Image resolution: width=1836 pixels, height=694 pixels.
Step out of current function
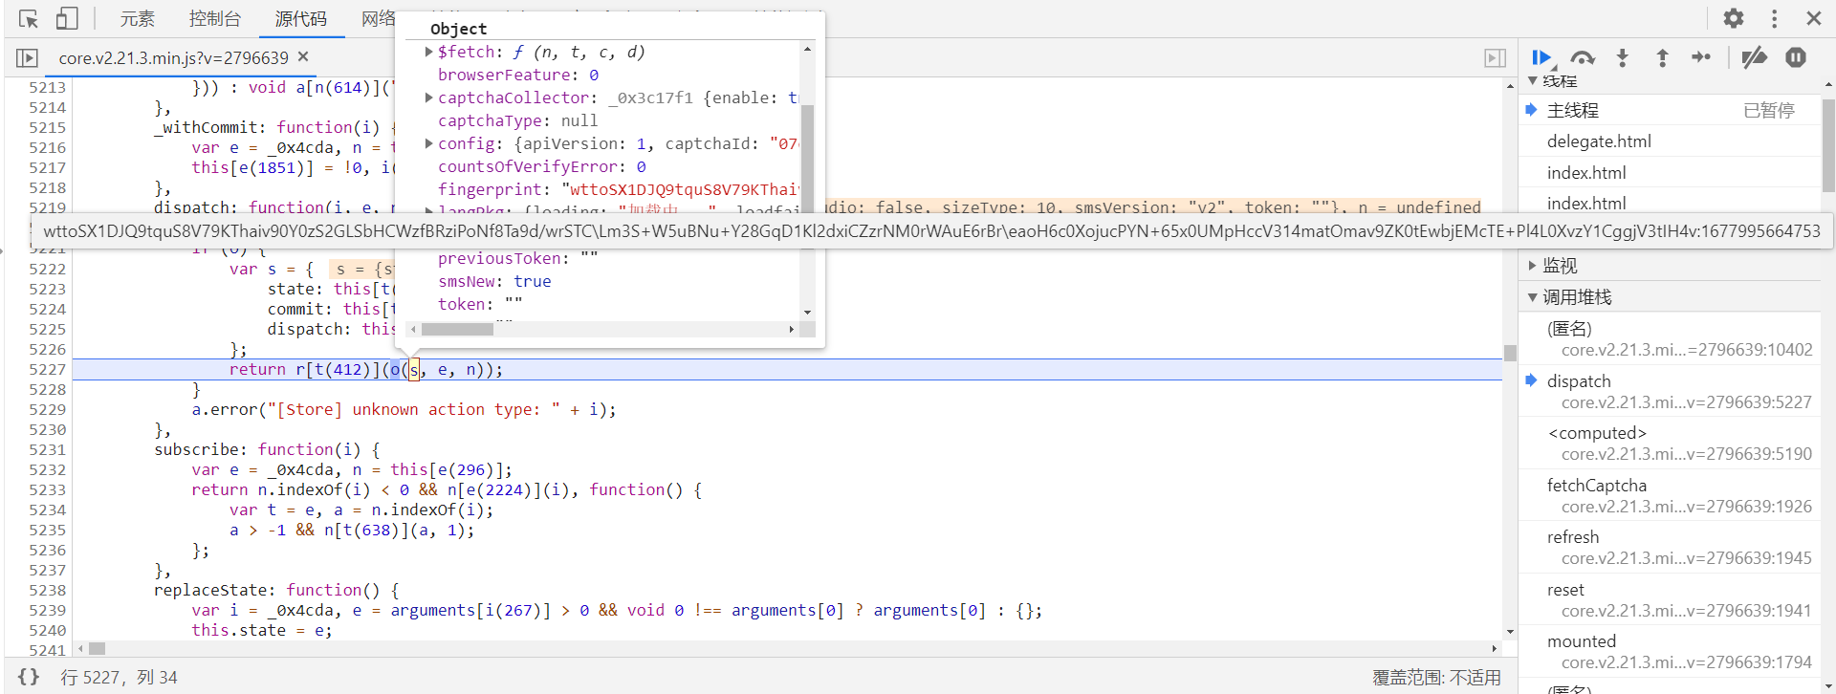1663,58
